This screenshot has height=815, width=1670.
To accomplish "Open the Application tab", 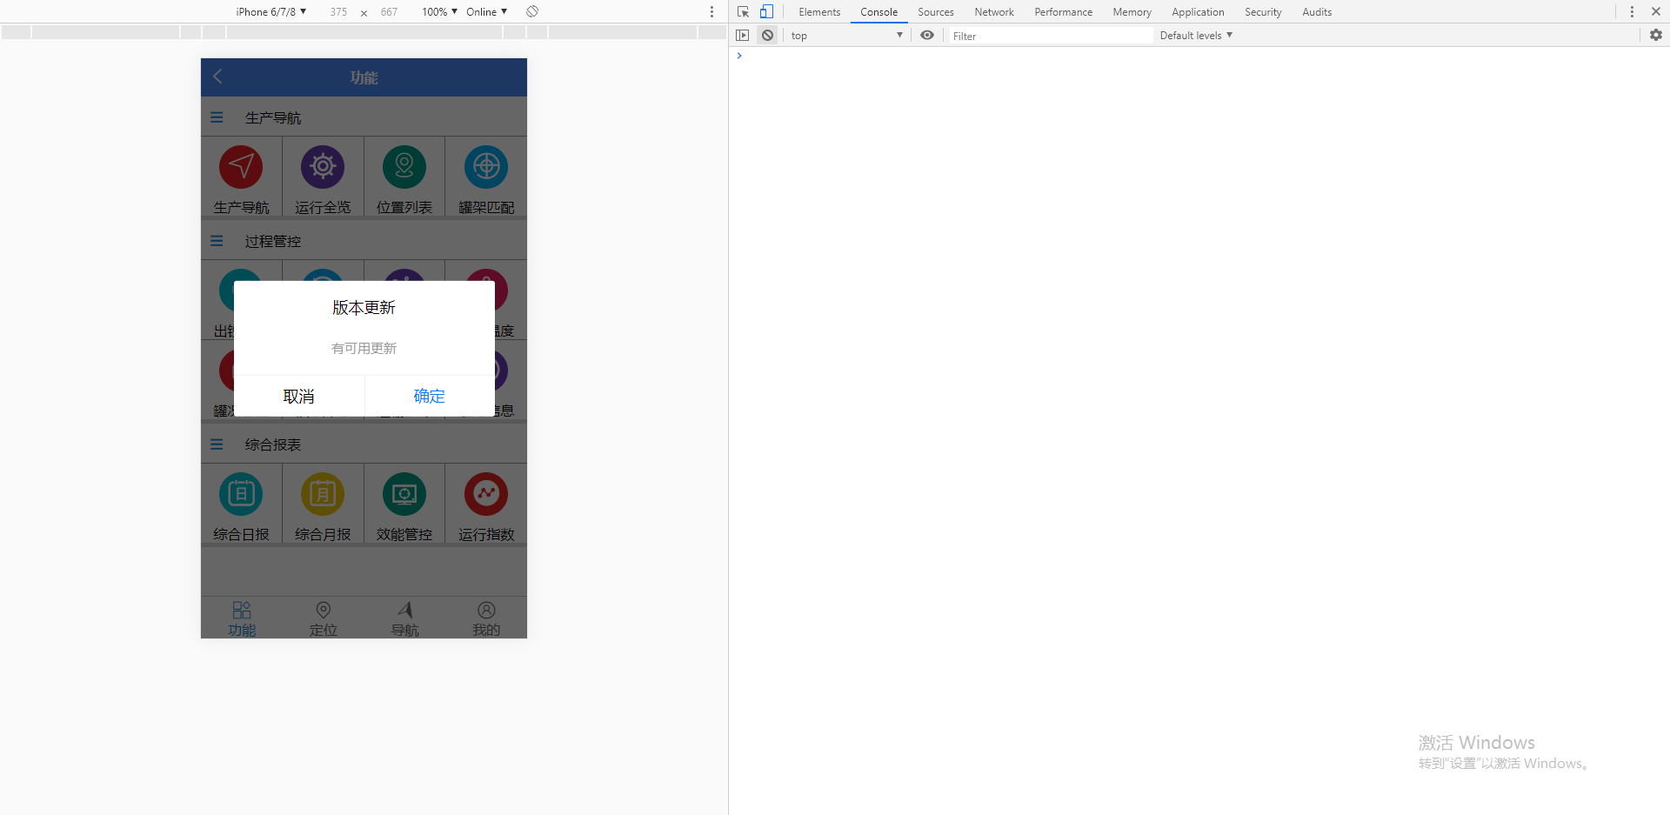I will point(1198,12).
